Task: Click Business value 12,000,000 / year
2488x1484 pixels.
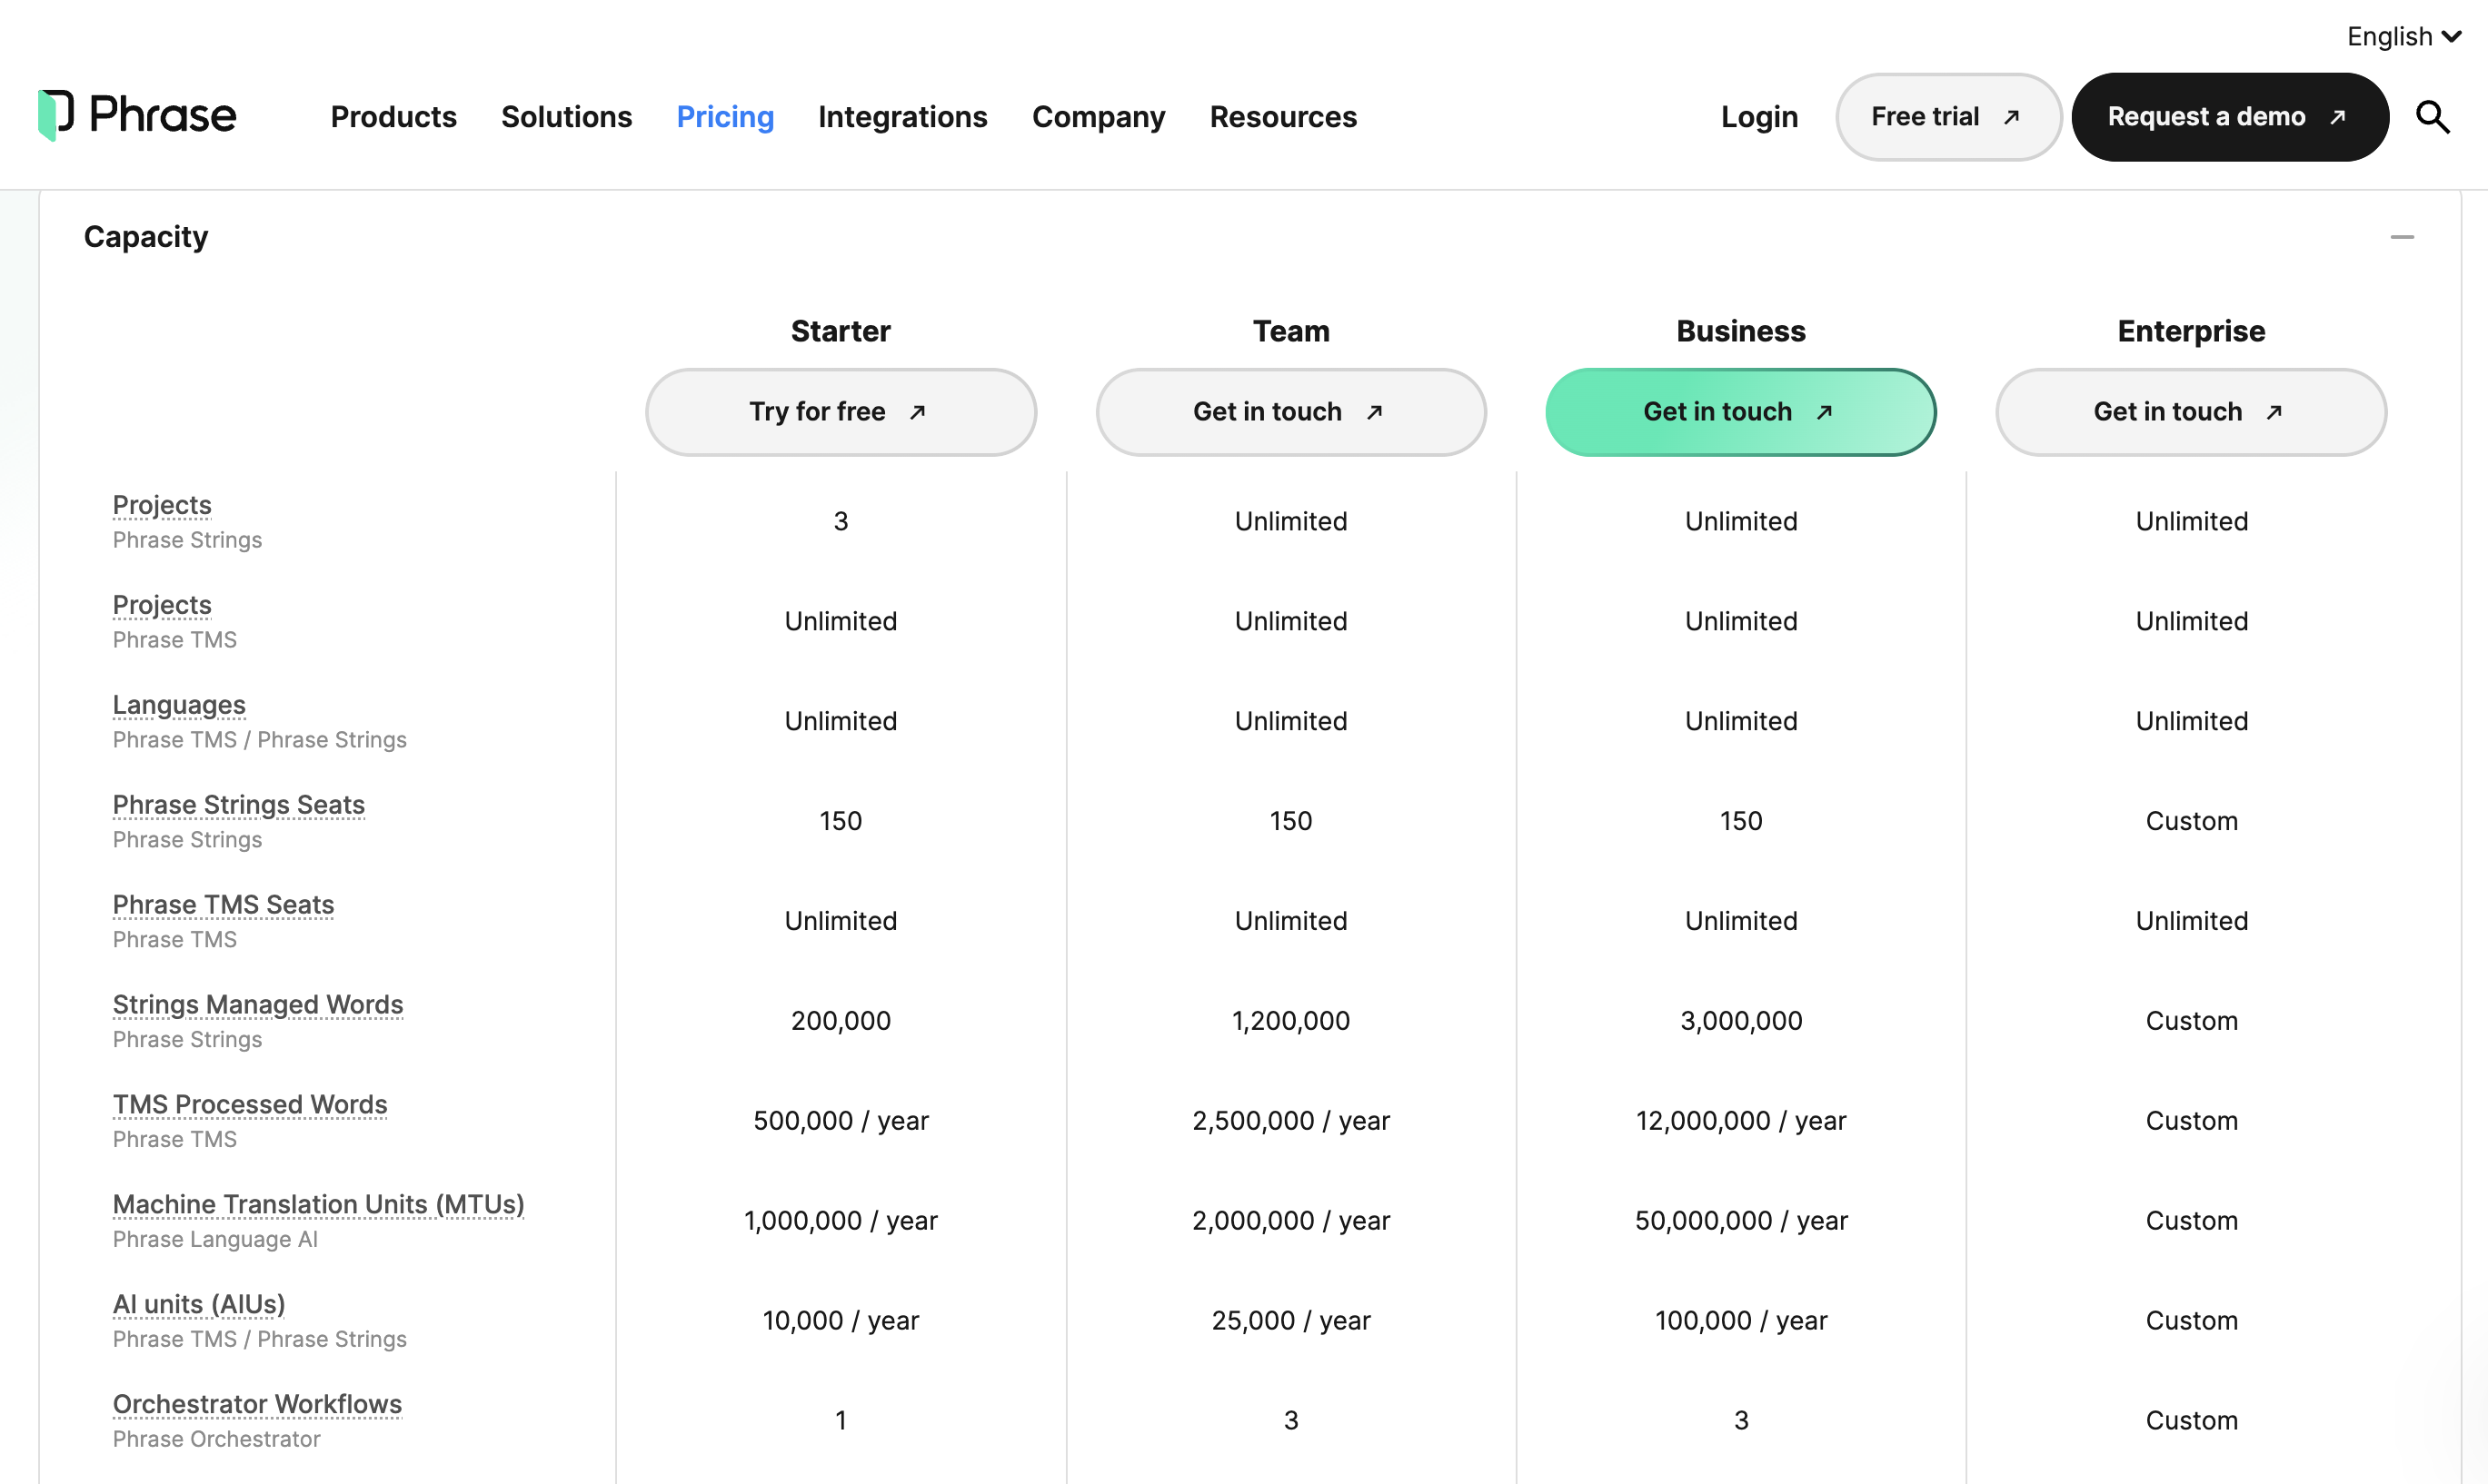Action: tap(1741, 1121)
